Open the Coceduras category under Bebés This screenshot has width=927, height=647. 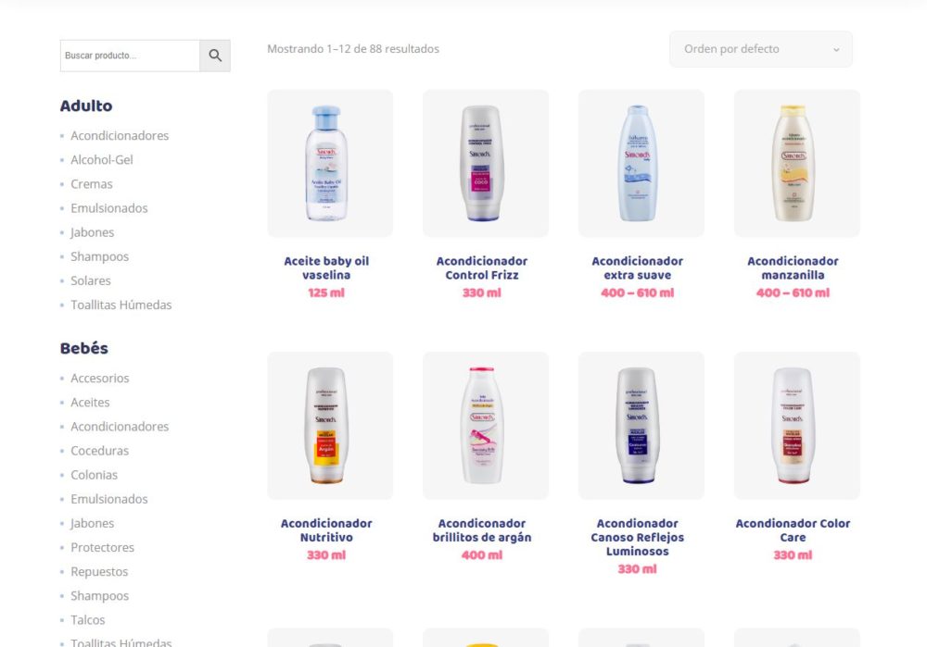pyautogui.click(x=100, y=451)
